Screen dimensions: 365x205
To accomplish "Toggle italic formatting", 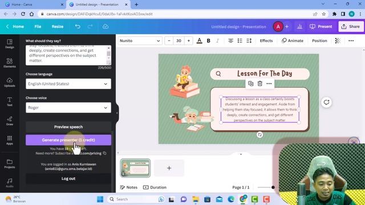I will 217,40.
